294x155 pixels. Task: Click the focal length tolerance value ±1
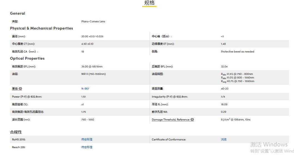coord(82,104)
